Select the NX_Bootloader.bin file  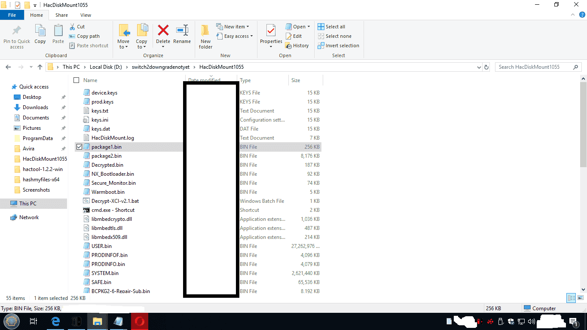(x=113, y=174)
